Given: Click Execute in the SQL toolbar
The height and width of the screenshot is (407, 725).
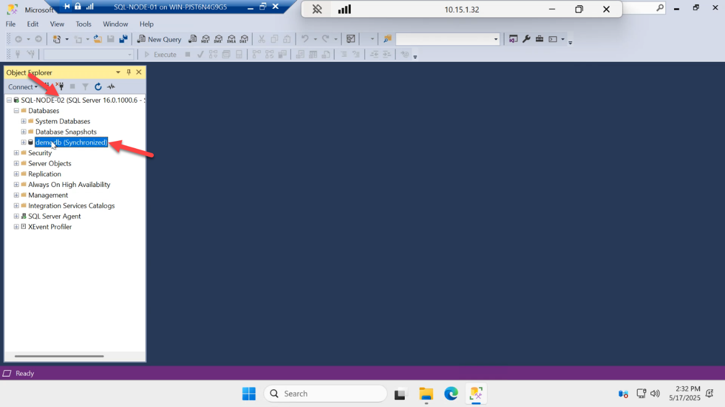Looking at the screenshot, I should point(160,54).
